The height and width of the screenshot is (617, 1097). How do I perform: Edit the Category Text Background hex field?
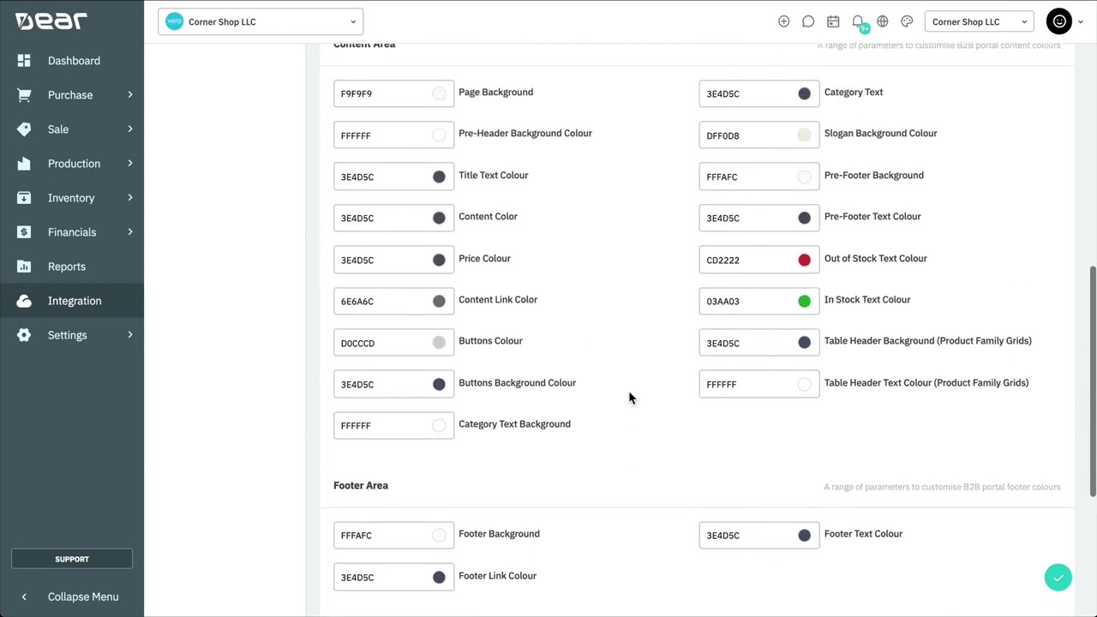393,425
